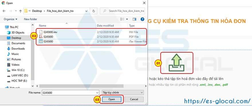Refresh the folder view
252x106 pixels.
pos(94,11)
